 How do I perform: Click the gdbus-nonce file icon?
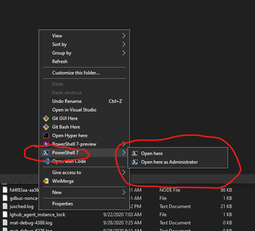coord(5,198)
